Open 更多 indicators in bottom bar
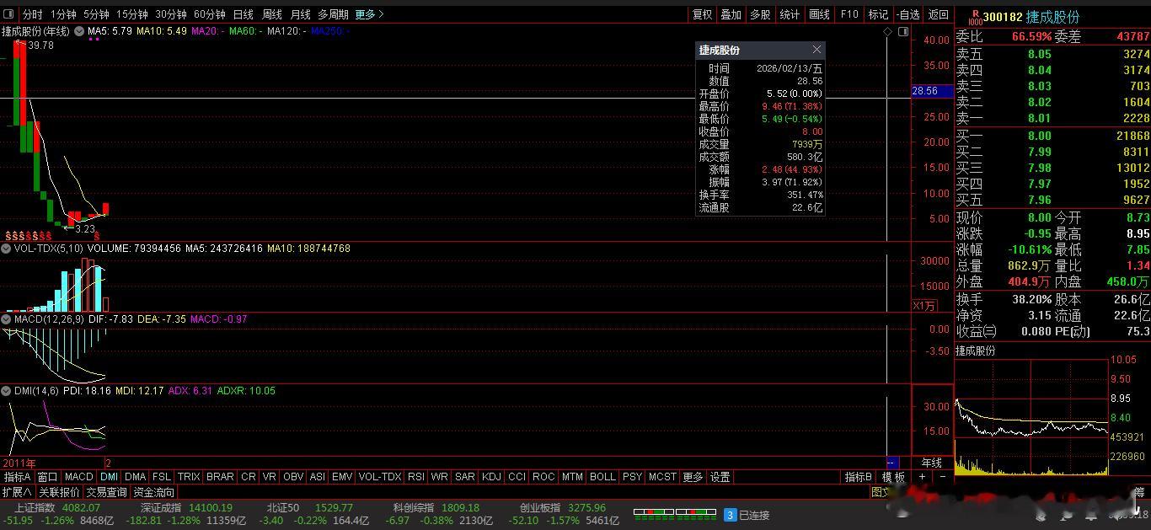 point(693,477)
